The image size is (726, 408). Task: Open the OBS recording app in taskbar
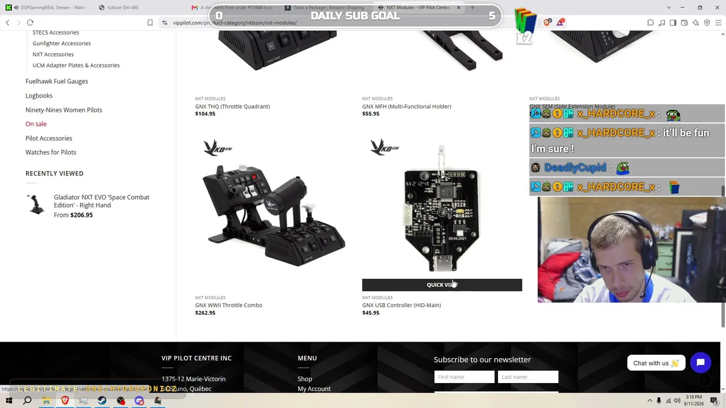coord(121,401)
